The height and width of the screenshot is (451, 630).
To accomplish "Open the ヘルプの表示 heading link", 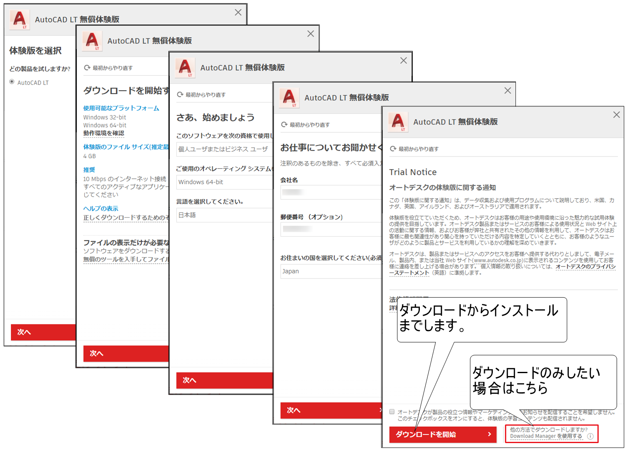I will pos(101,208).
